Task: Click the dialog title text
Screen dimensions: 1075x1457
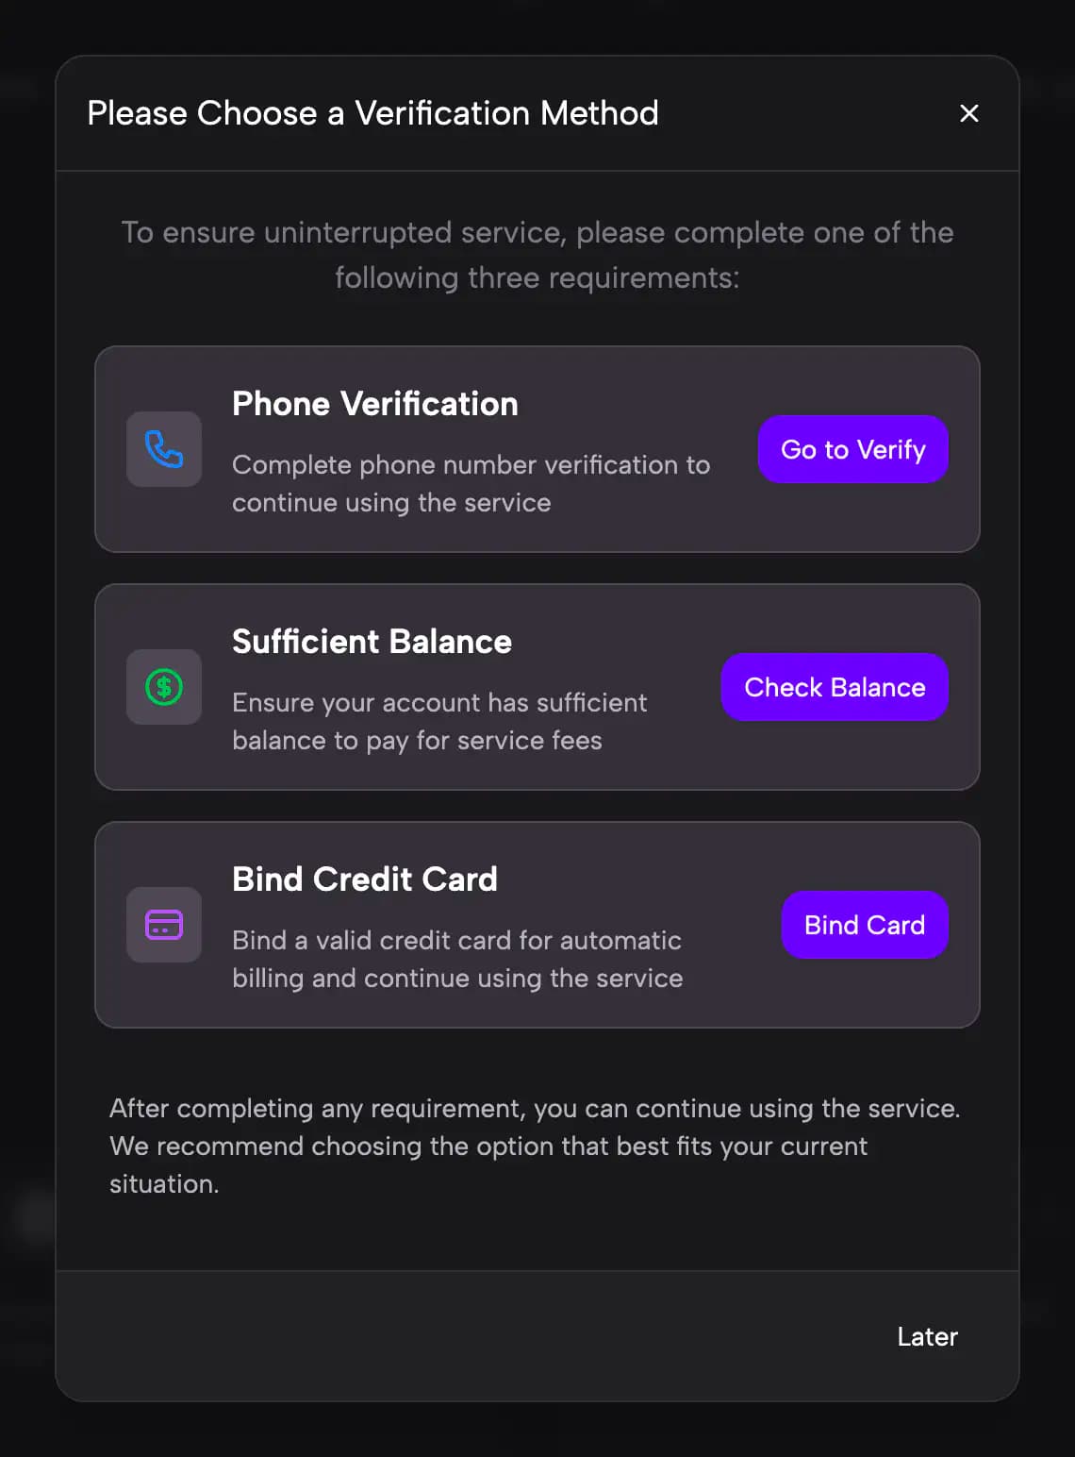Action: coord(373,113)
